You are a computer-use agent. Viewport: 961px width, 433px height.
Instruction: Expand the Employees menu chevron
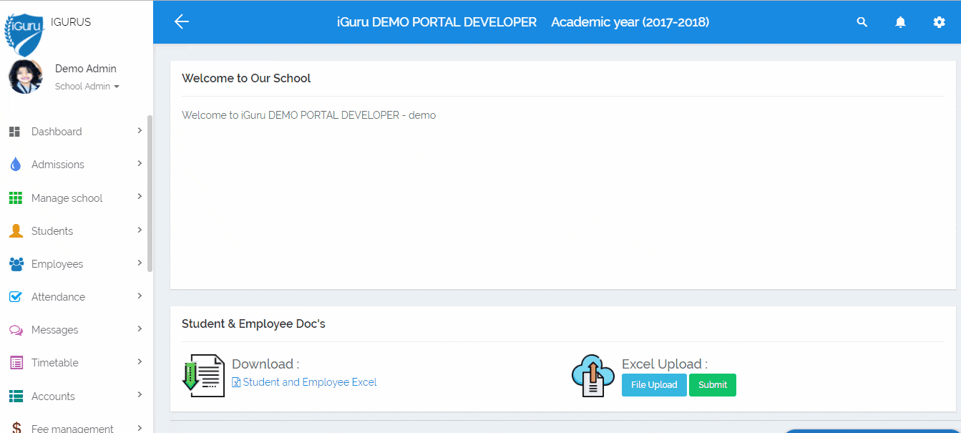pyautogui.click(x=140, y=263)
